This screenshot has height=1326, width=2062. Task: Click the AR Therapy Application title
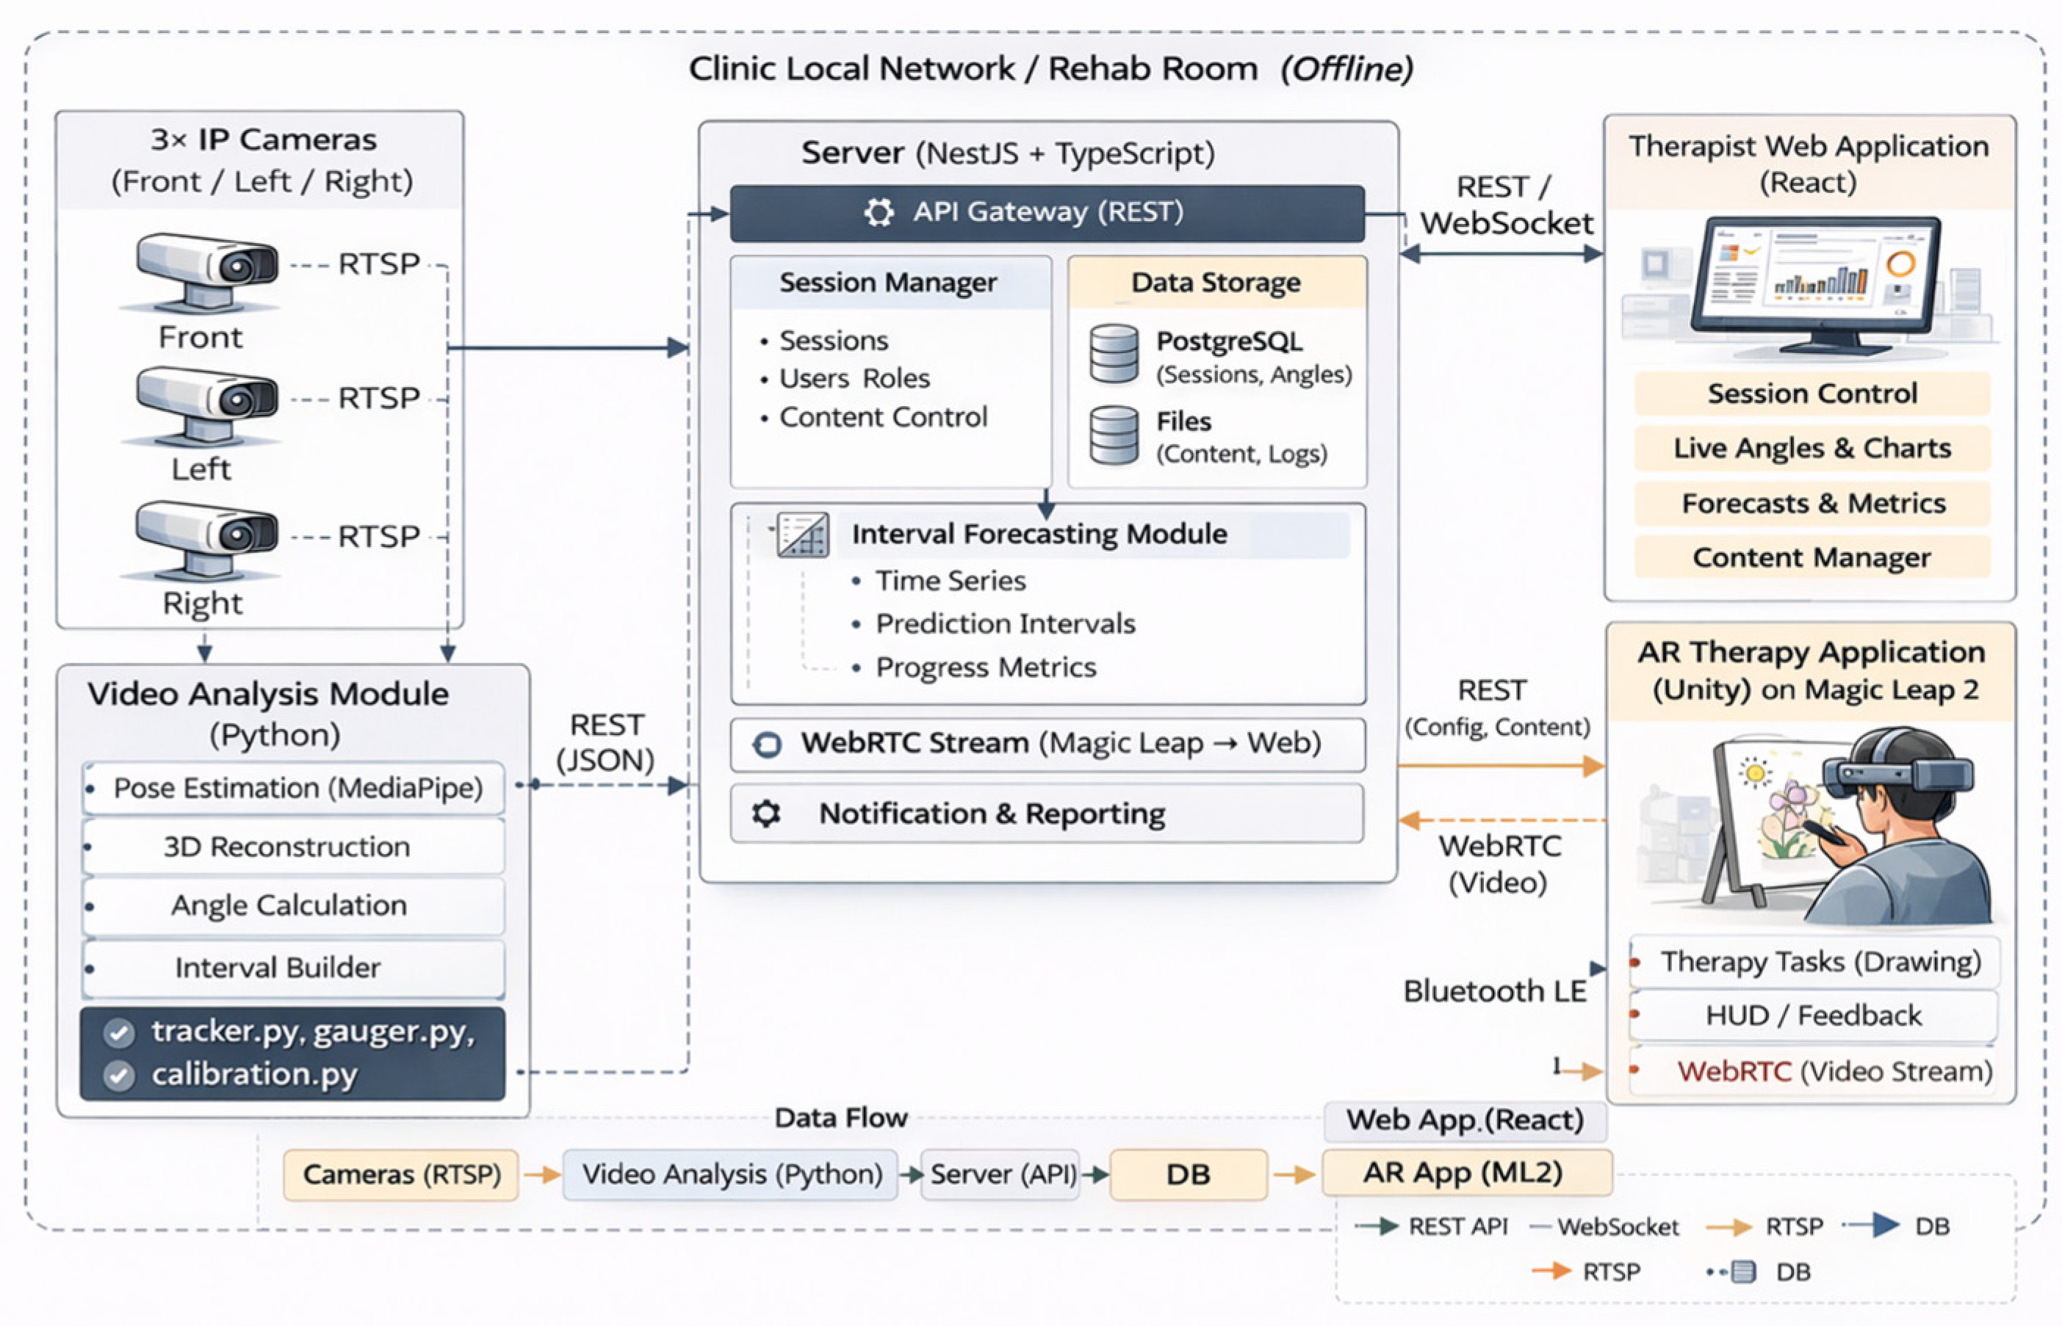[1812, 672]
